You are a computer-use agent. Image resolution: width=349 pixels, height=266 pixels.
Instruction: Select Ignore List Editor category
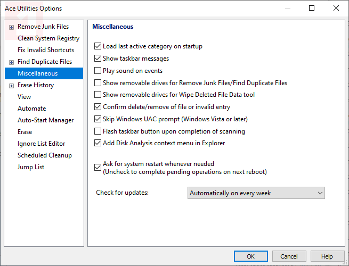click(42, 144)
